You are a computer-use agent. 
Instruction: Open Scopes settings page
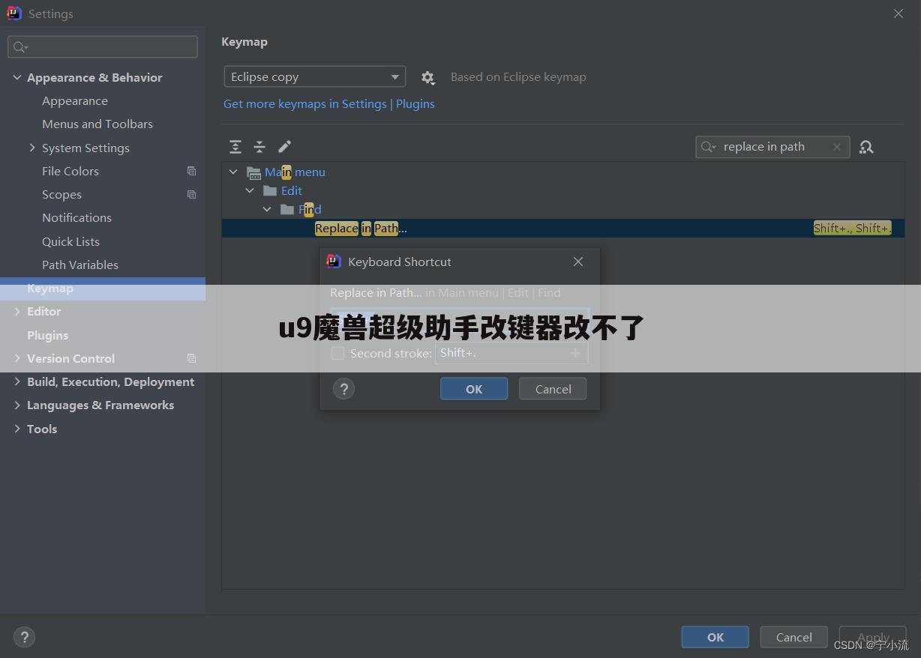pyautogui.click(x=61, y=194)
